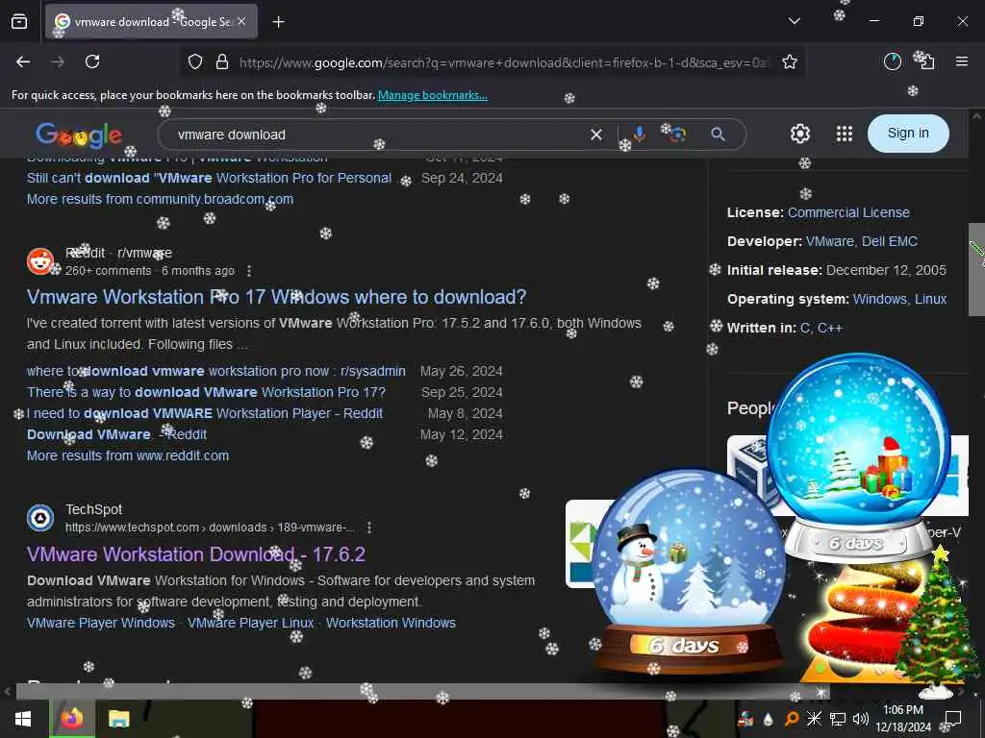The image size is (985, 738).
Task: Click the circular toolbar icon beside extensions
Action: [x=893, y=61]
